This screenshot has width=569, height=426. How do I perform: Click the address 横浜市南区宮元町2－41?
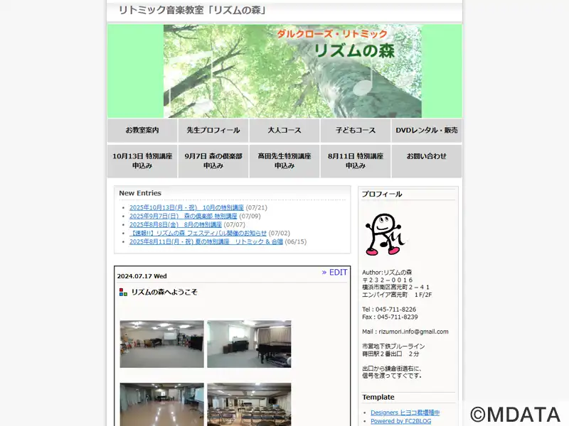(395, 288)
